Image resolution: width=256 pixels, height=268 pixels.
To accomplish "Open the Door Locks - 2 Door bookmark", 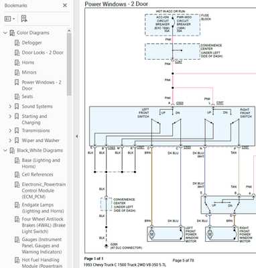I will [43, 52].
